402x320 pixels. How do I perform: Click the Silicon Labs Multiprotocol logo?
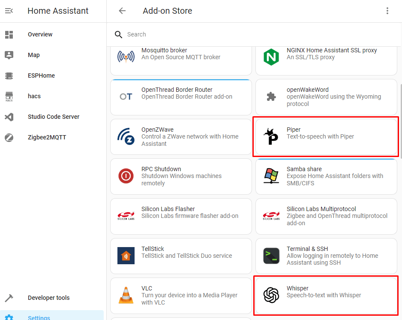point(271,216)
